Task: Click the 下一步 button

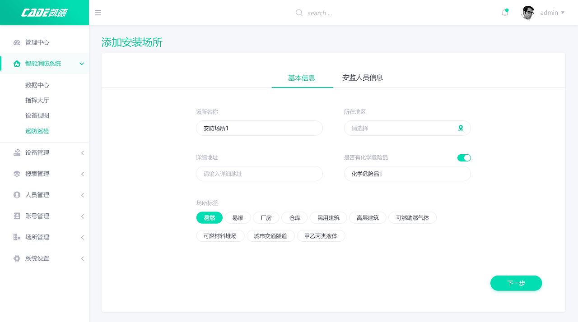Action: [x=516, y=283]
